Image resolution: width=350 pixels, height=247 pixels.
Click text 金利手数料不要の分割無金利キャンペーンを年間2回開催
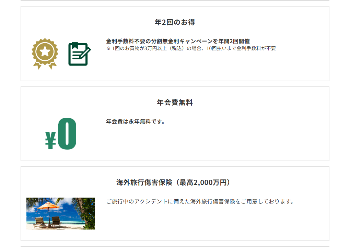point(178,41)
